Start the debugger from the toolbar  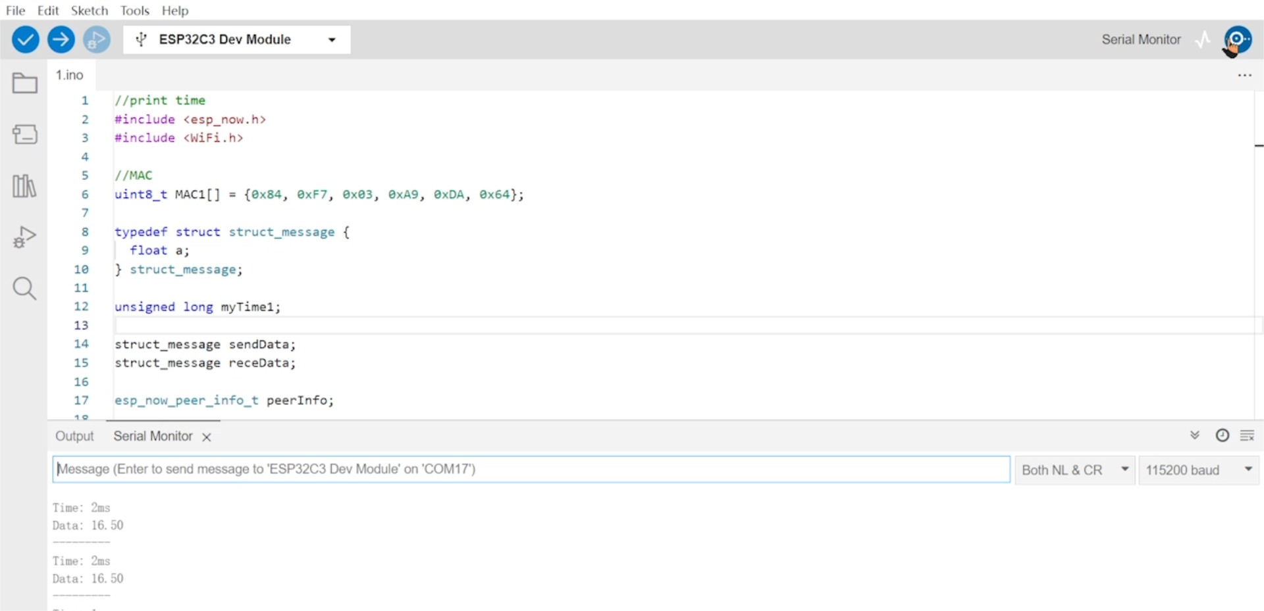(97, 40)
